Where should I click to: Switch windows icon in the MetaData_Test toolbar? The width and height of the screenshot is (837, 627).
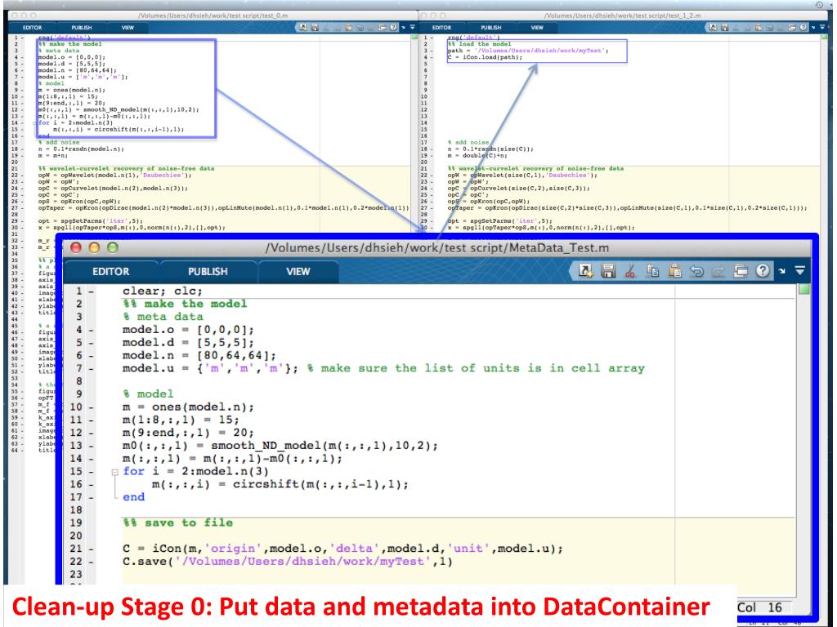(x=741, y=271)
